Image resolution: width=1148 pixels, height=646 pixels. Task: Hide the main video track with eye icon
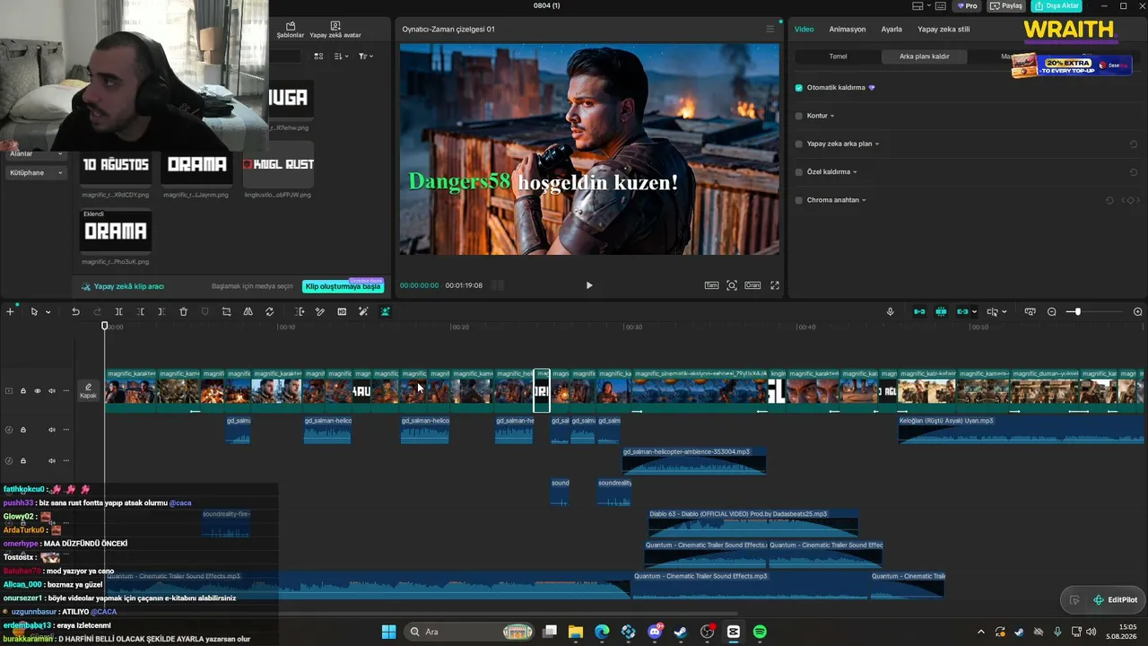point(38,390)
